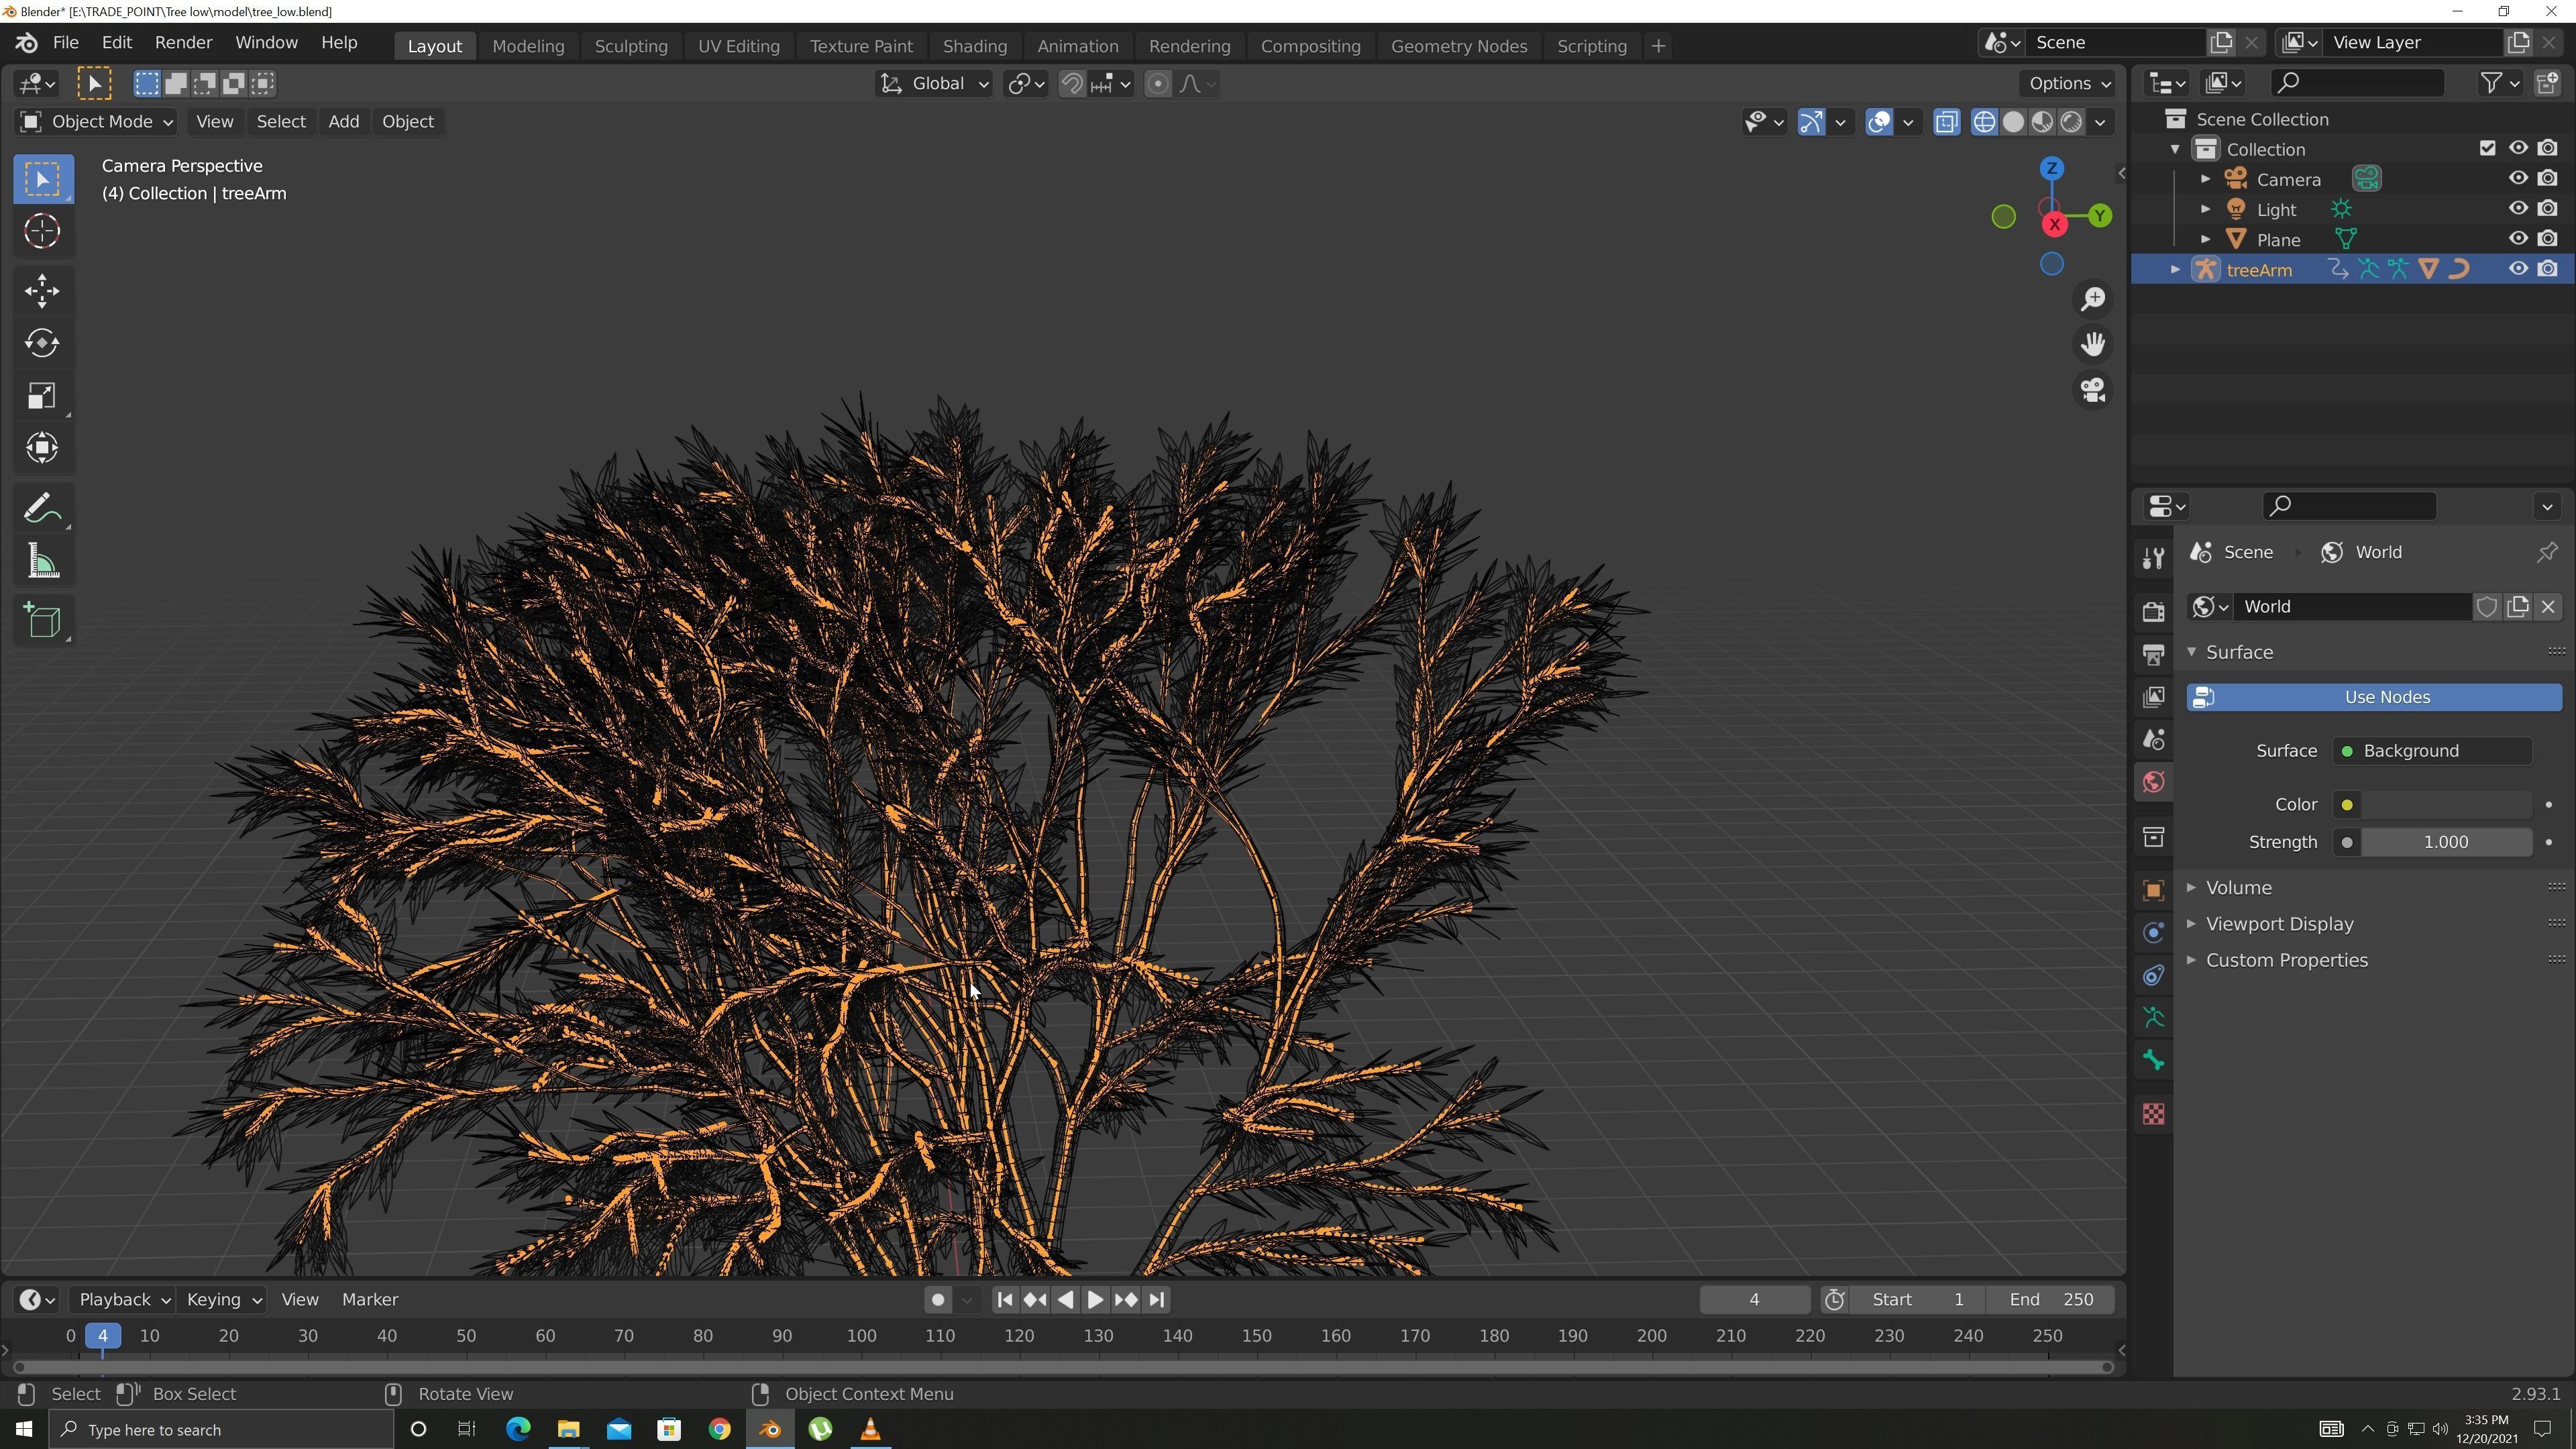Image resolution: width=2576 pixels, height=1449 pixels.
Task: Open the Tool properties tab
Action: pyautogui.click(x=2153, y=558)
